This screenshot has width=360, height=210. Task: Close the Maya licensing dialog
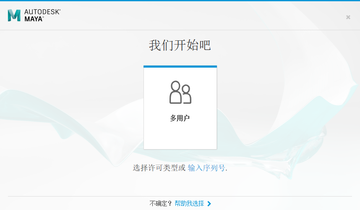tap(348, 17)
